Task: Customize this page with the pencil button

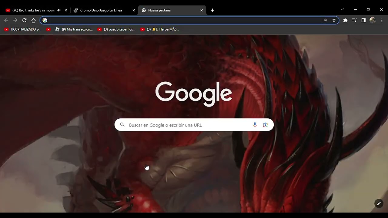Action: (379, 203)
